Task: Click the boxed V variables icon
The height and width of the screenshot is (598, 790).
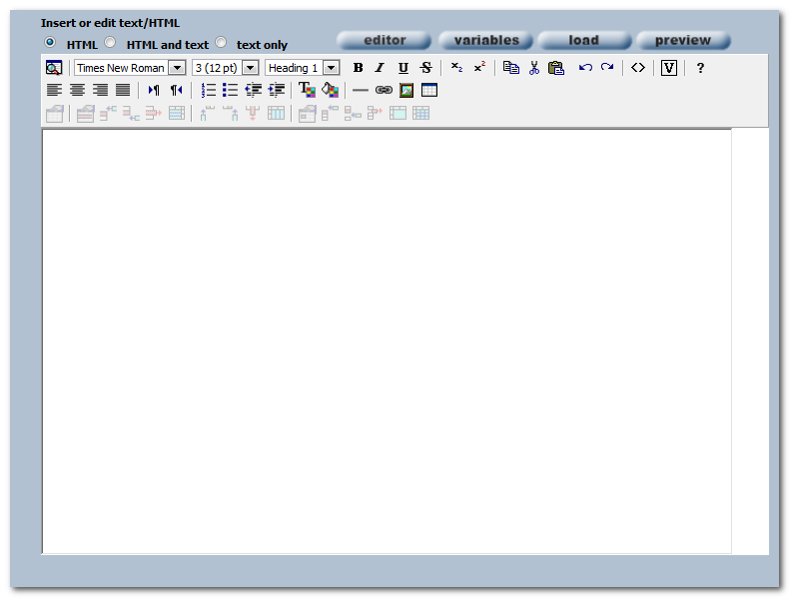Action: tap(668, 68)
